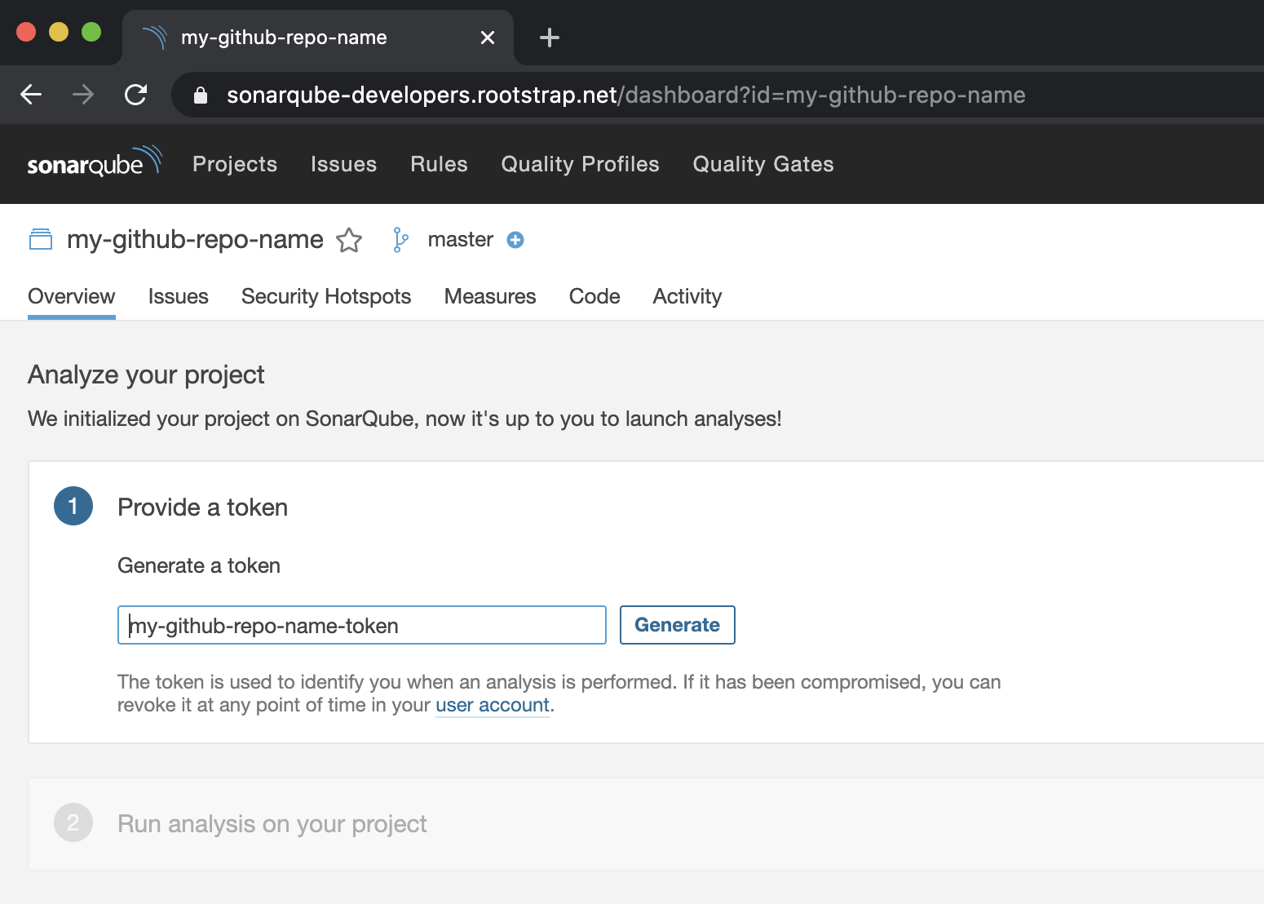This screenshot has width=1264, height=904.
Task: Click the lock icon in address bar
Action: pos(201,95)
